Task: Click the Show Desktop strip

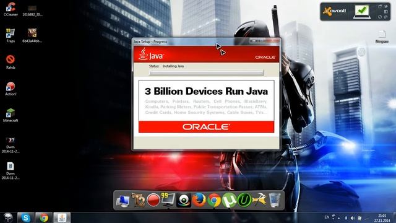Action: tap(394, 217)
